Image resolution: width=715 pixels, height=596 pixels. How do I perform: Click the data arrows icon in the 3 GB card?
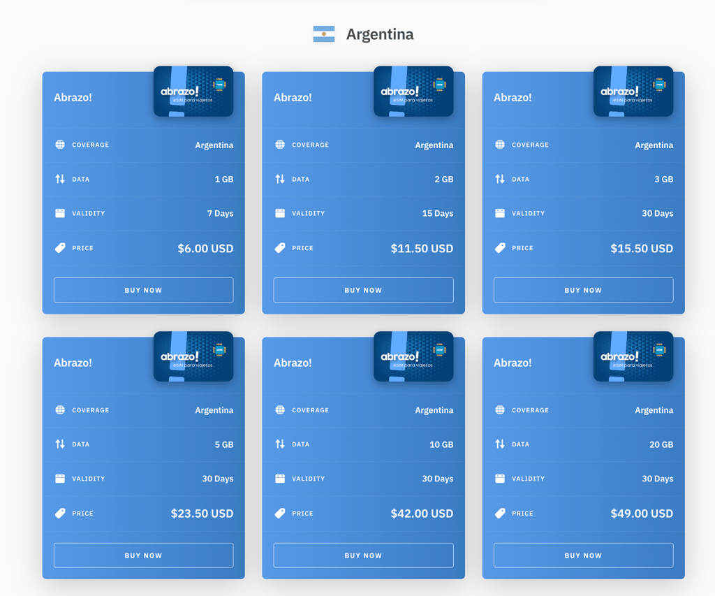500,179
